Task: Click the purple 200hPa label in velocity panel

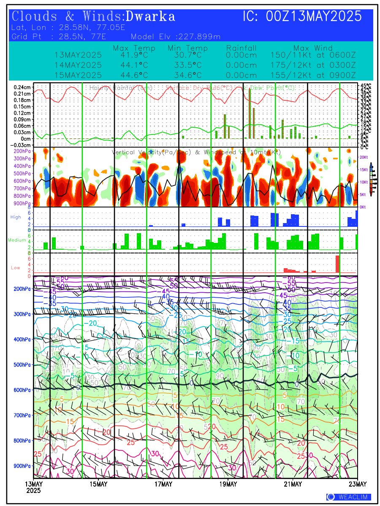Action: tap(22, 151)
